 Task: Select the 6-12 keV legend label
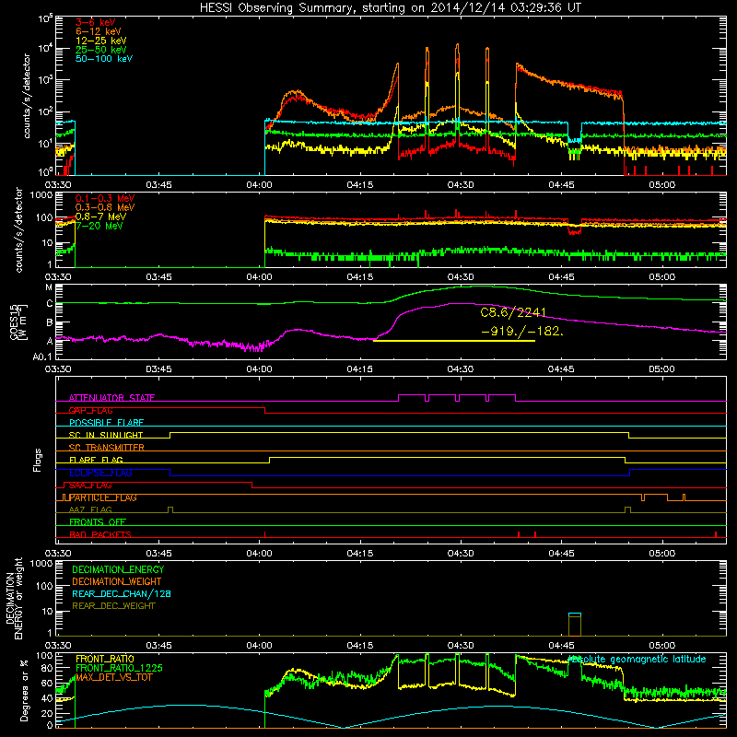tap(98, 31)
